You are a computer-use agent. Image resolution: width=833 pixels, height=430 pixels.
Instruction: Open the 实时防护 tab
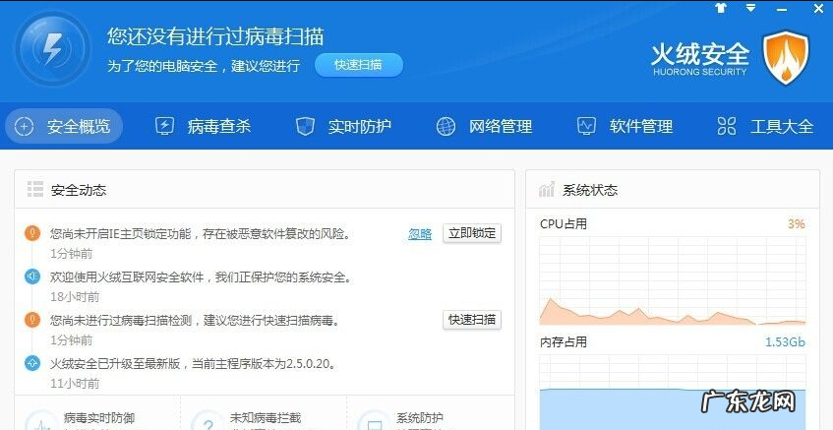click(x=343, y=127)
